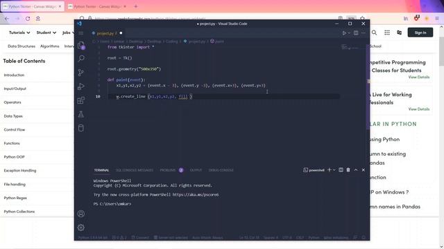The height and width of the screenshot is (249, 444).
Task: Split the editor to the right
Action: pyautogui.click(x=356, y=33)
